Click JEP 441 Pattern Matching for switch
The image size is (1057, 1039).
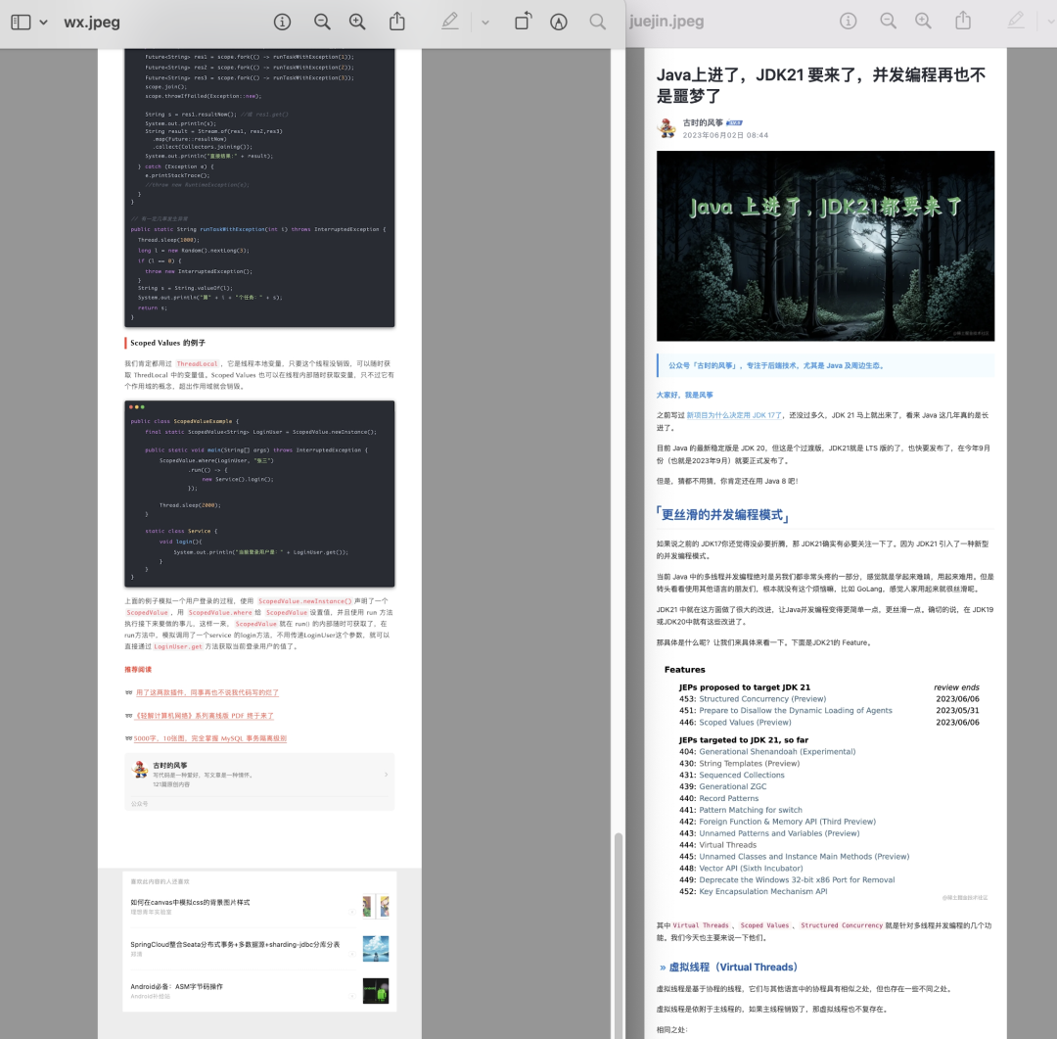(751, 810)
